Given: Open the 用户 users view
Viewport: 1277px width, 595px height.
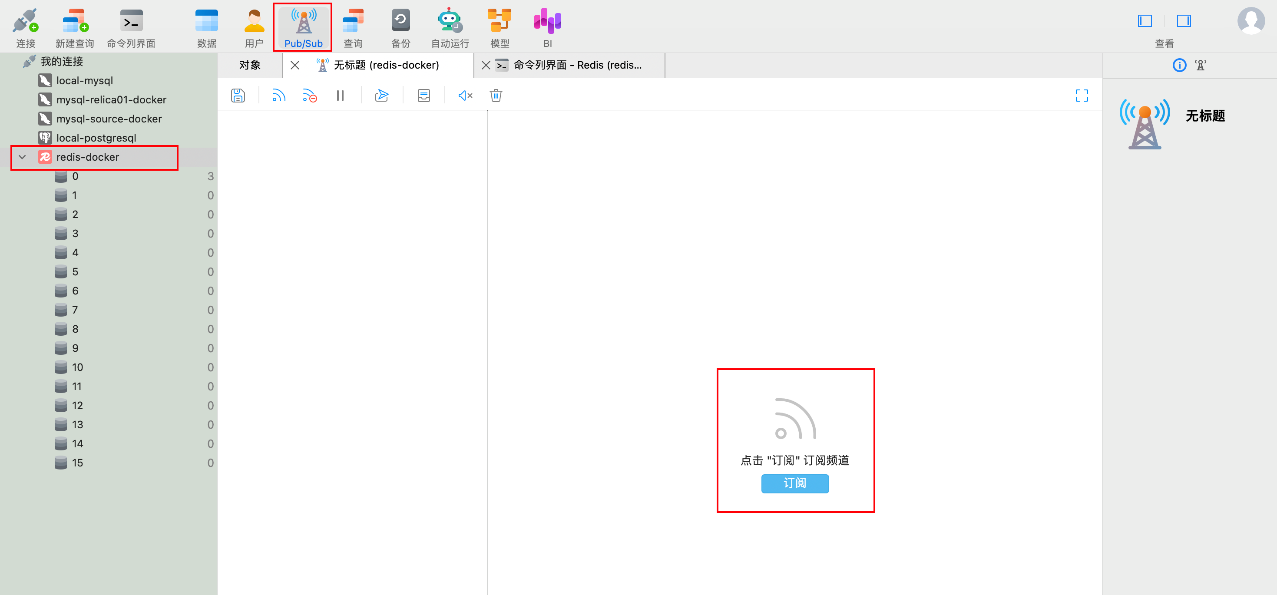Looking at the screenshot, I should [254, 28].
